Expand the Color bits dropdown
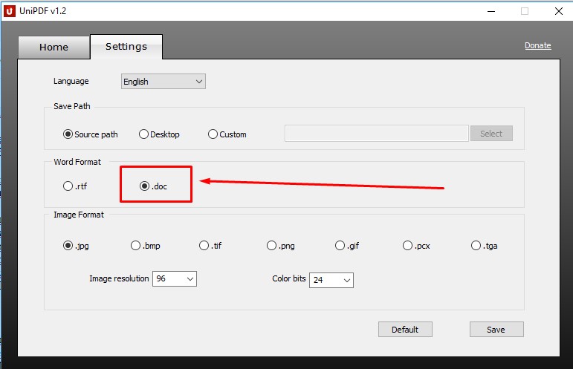Viewport: 573px width, 369px height. (331, 280)
